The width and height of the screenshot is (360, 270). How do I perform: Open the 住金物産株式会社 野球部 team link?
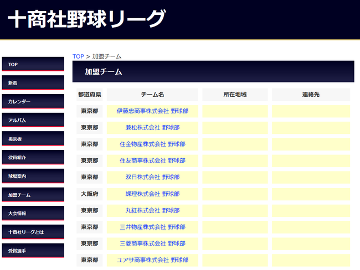pos(152,144)
